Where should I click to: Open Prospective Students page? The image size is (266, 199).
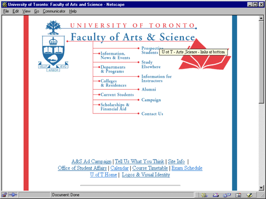point(152,50)
